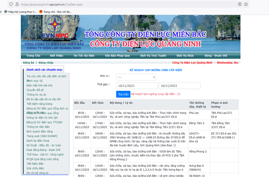Open the Giới Thiệu menu
The image size is (269, 177).
(x=56, y=56)
